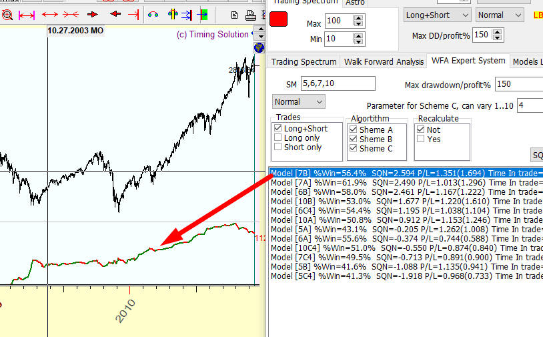Check the Yes option under Recalculate
Screen dimensions: 543x337
[420, 139]
